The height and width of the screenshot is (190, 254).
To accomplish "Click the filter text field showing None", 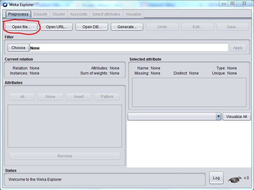I will 129,48.
